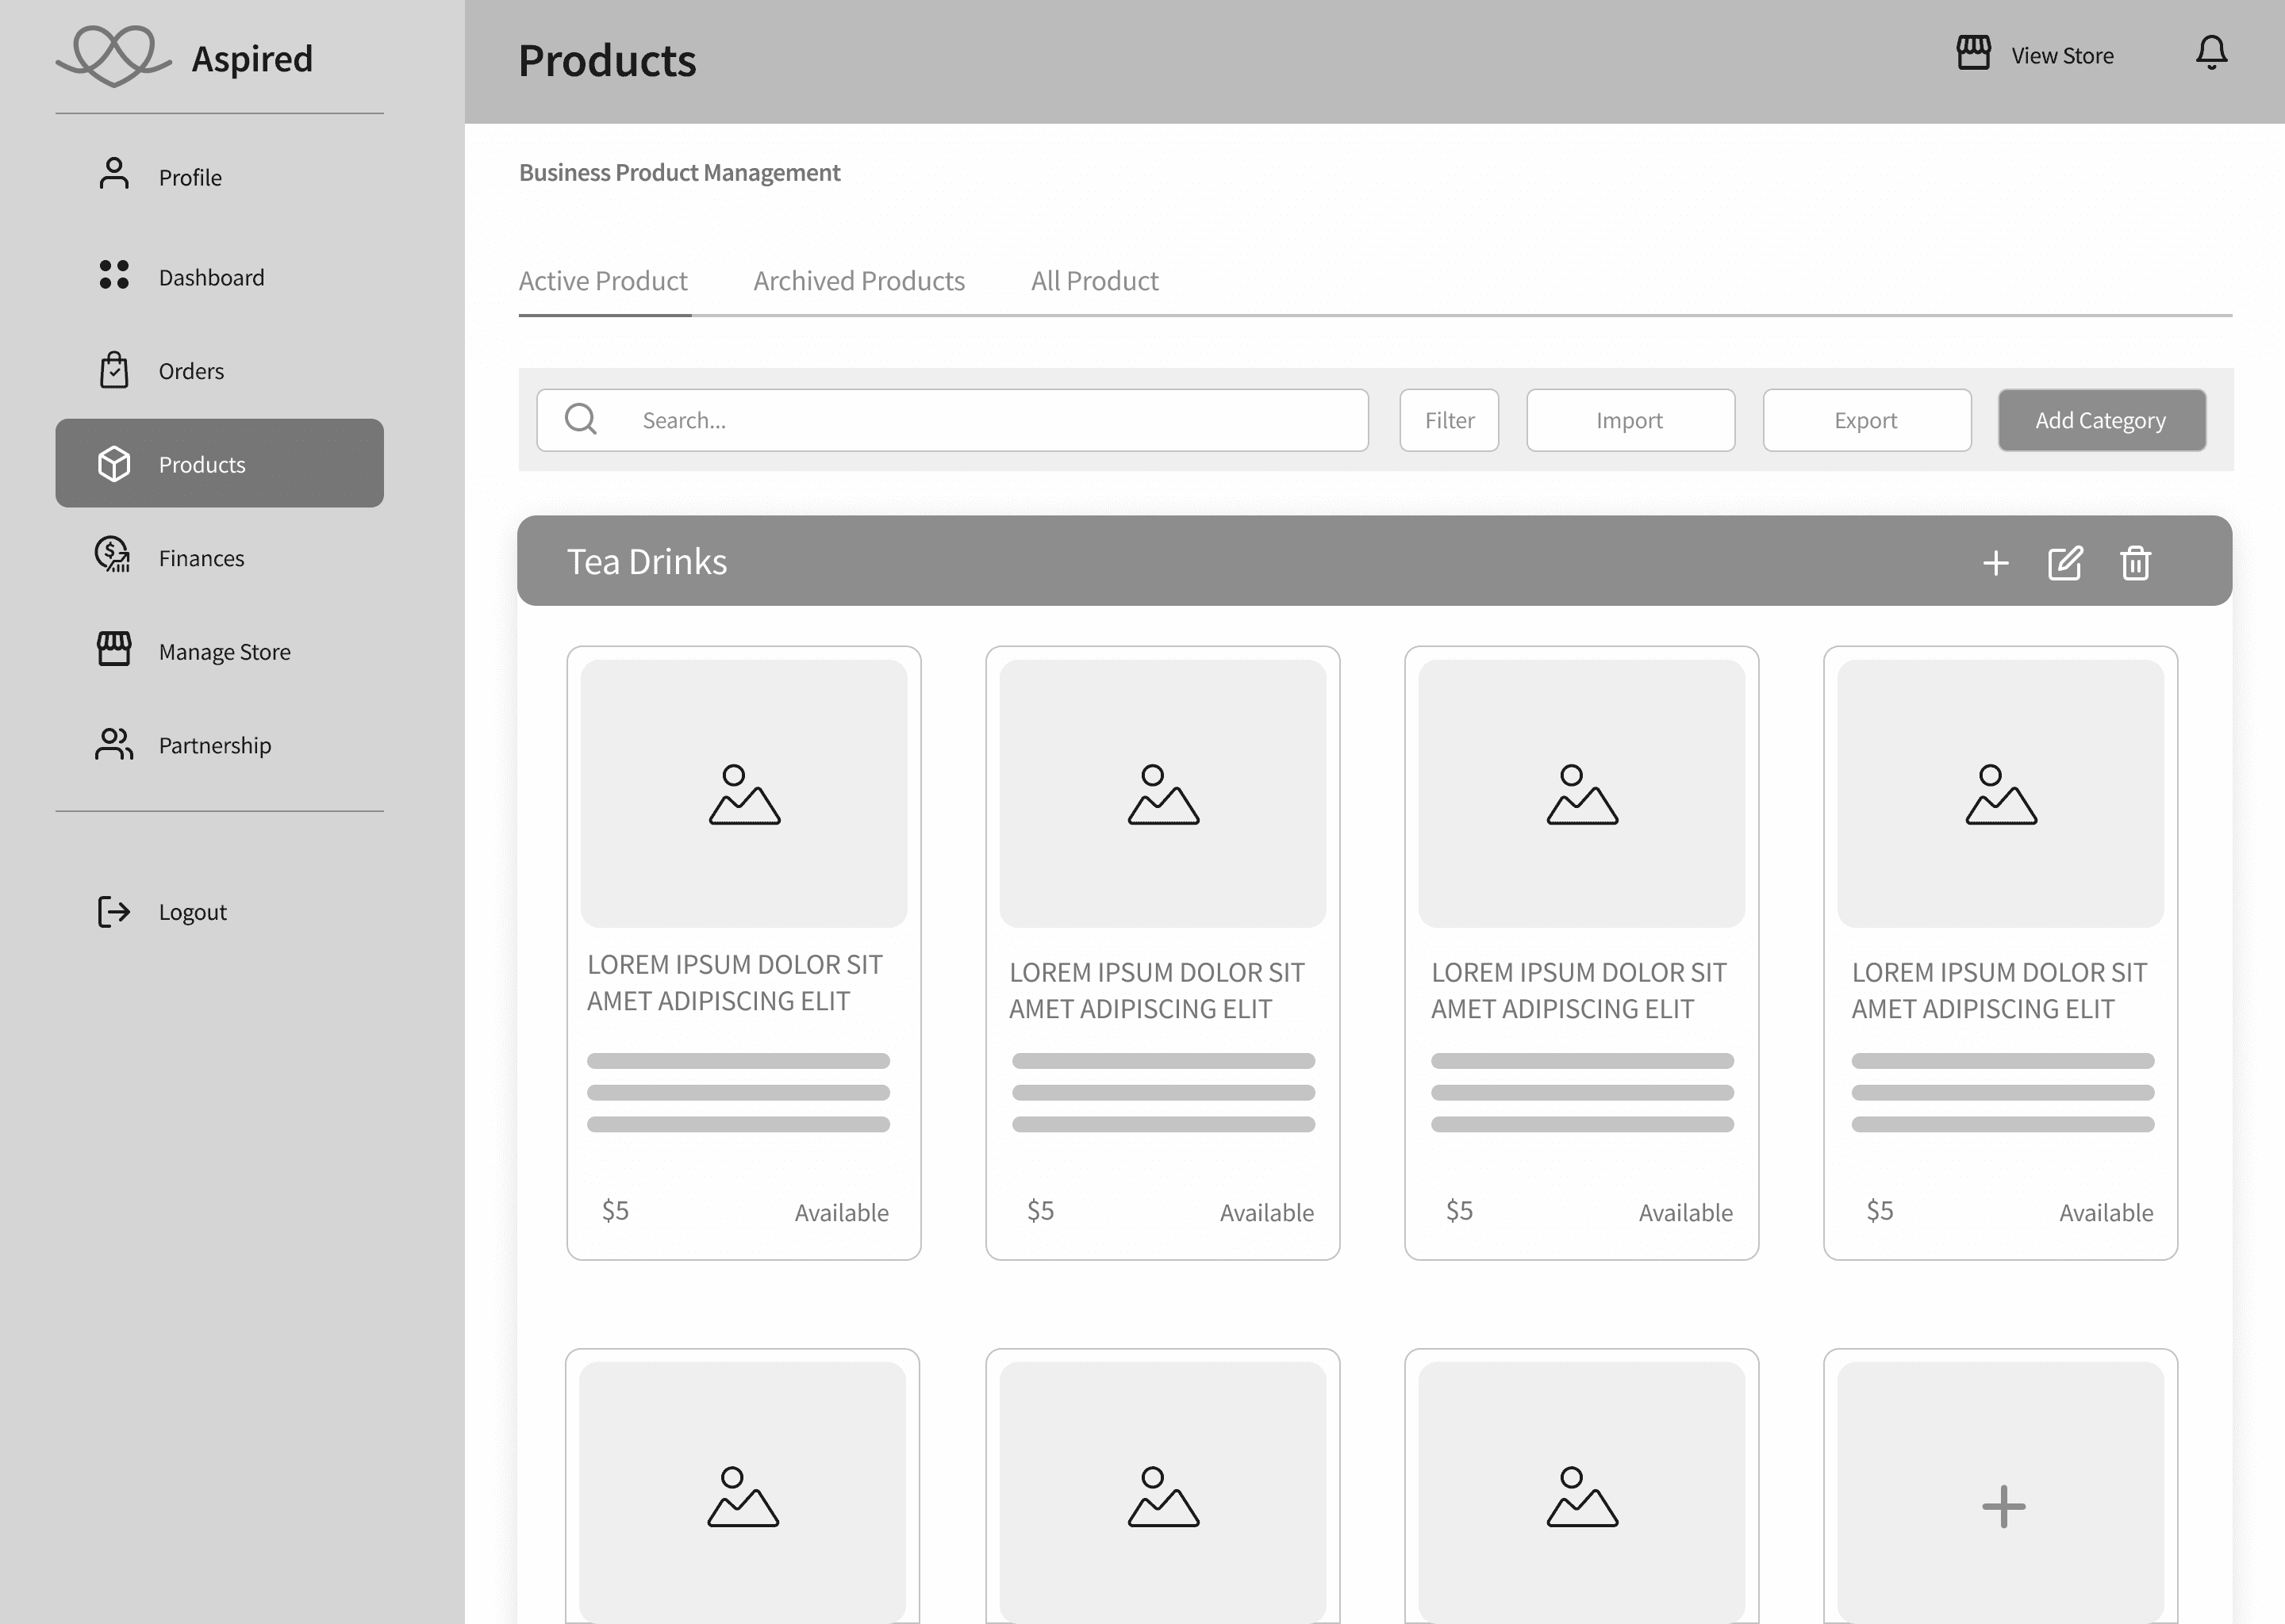Click the Filter button
This screenshot has width=2285, height=1624.
click(x=1449, y=420)
